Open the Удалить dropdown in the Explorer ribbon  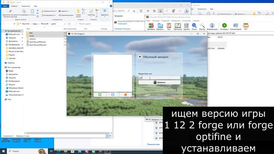point(64,11)
